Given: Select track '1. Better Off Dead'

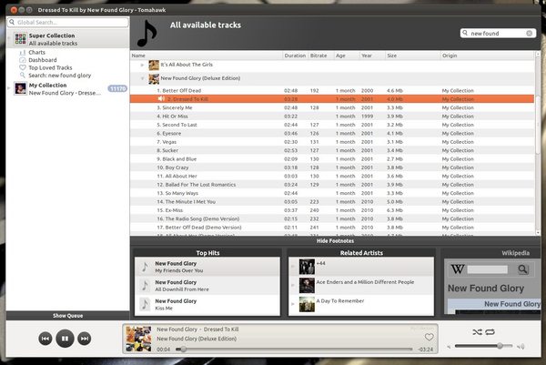Looking at the screenshot, I should [x=332, y=90].
